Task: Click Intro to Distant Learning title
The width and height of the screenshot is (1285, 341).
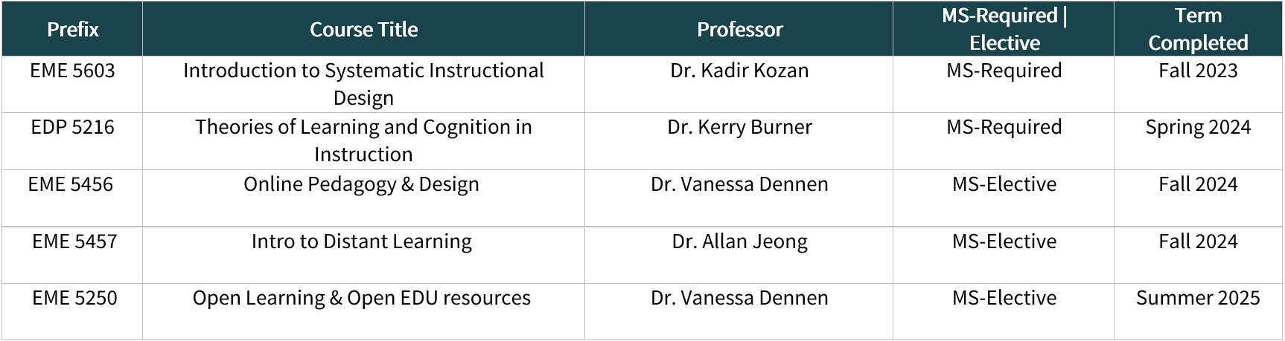Action: 361,242
